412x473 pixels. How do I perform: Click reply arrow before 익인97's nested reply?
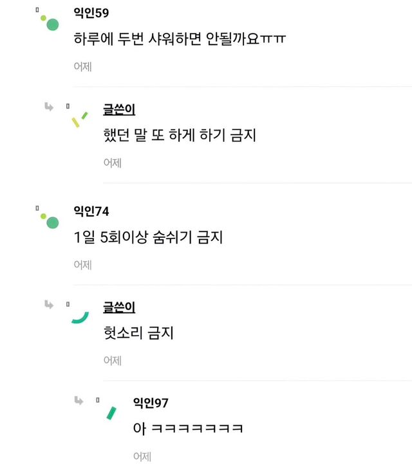pos(79,401)
